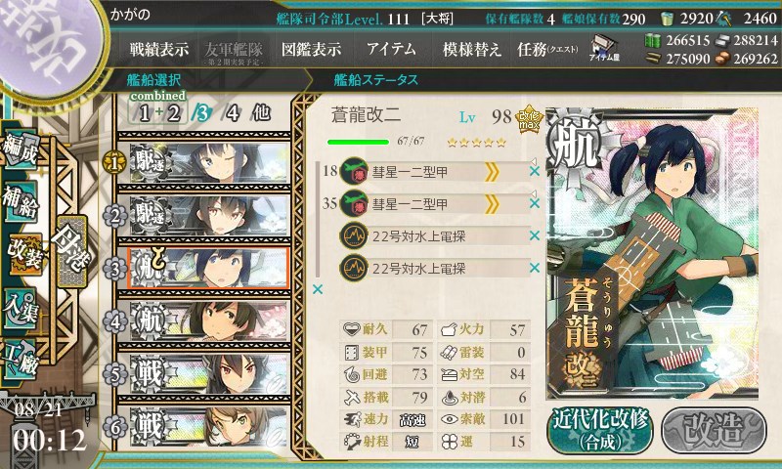Click 近代化改修 (合成) modernization button
The image size is (782, 469).
point(600,430)
